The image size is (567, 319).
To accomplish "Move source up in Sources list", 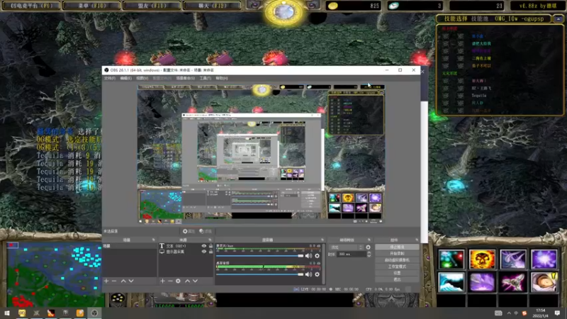I will click(187, 281).
